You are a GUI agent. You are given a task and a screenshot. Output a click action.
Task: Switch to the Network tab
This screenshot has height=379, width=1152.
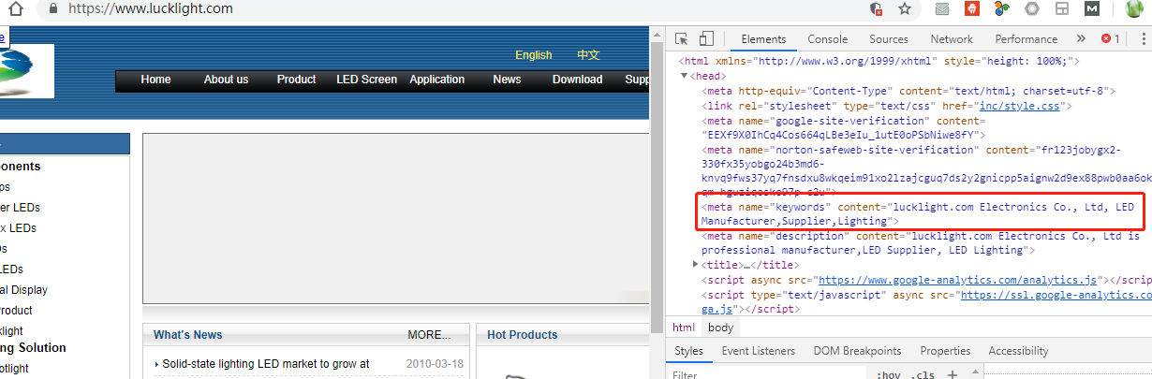952,39
